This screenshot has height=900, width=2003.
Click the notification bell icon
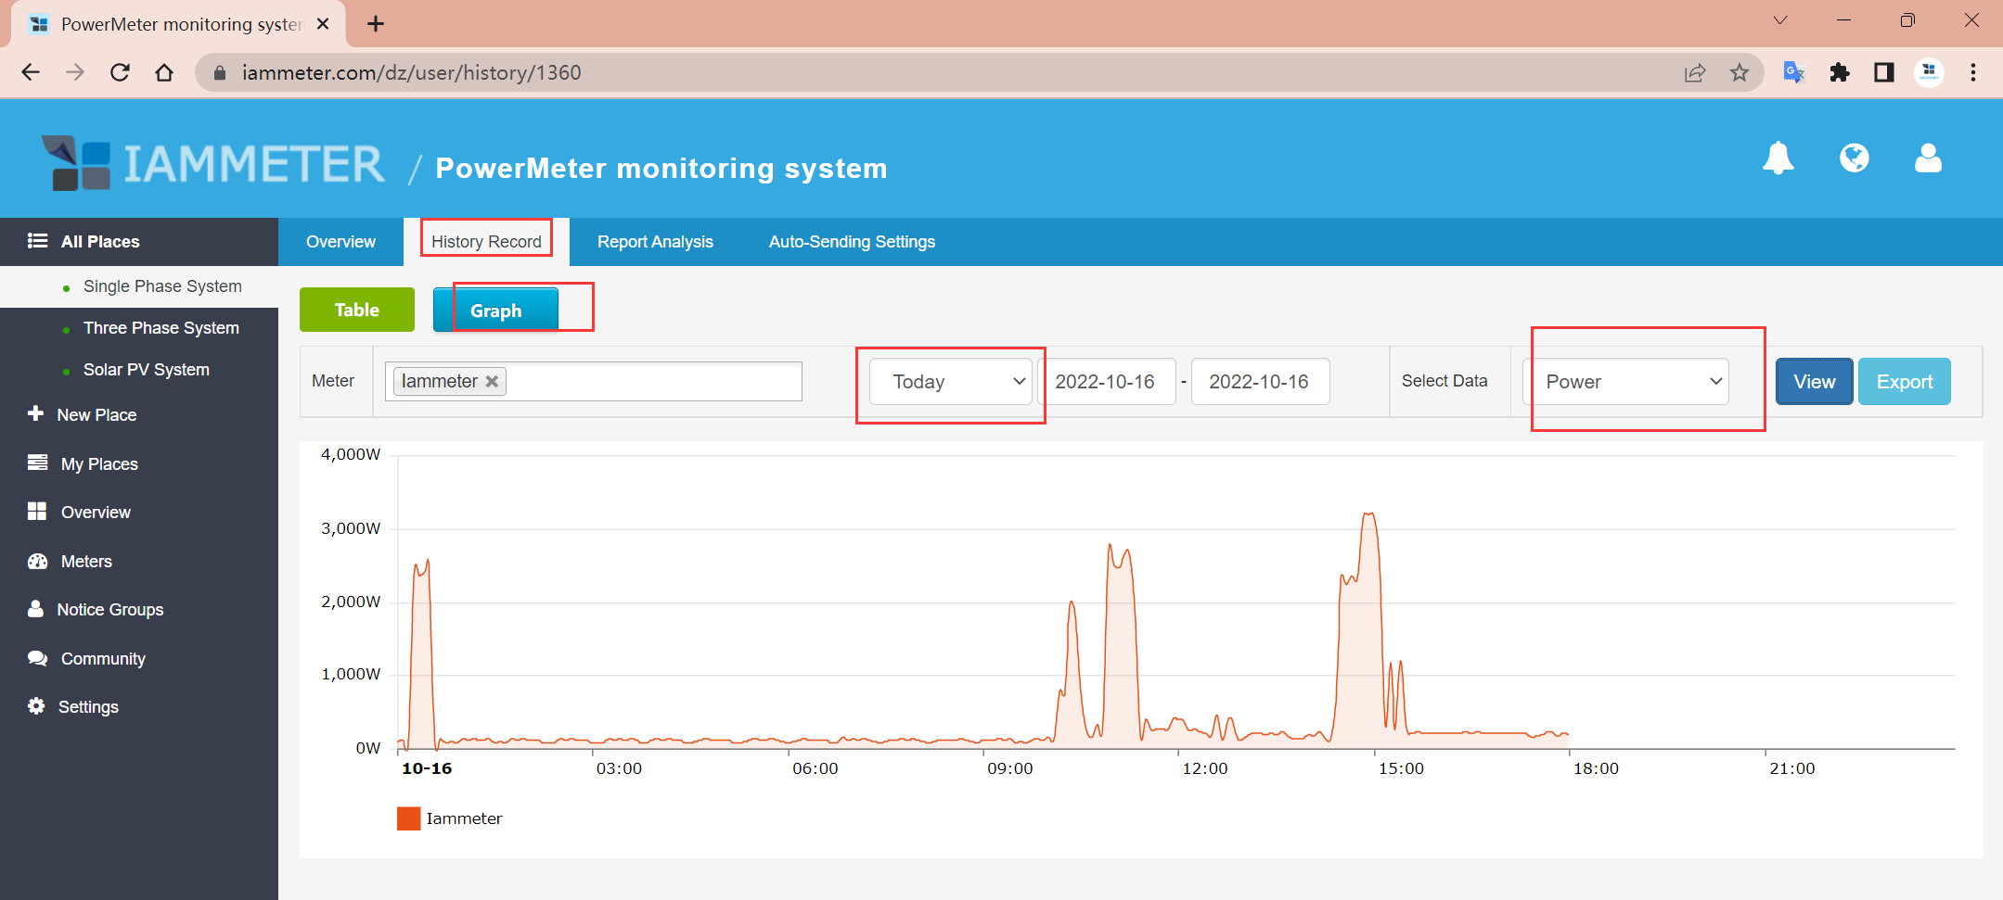coord(1778,158)
